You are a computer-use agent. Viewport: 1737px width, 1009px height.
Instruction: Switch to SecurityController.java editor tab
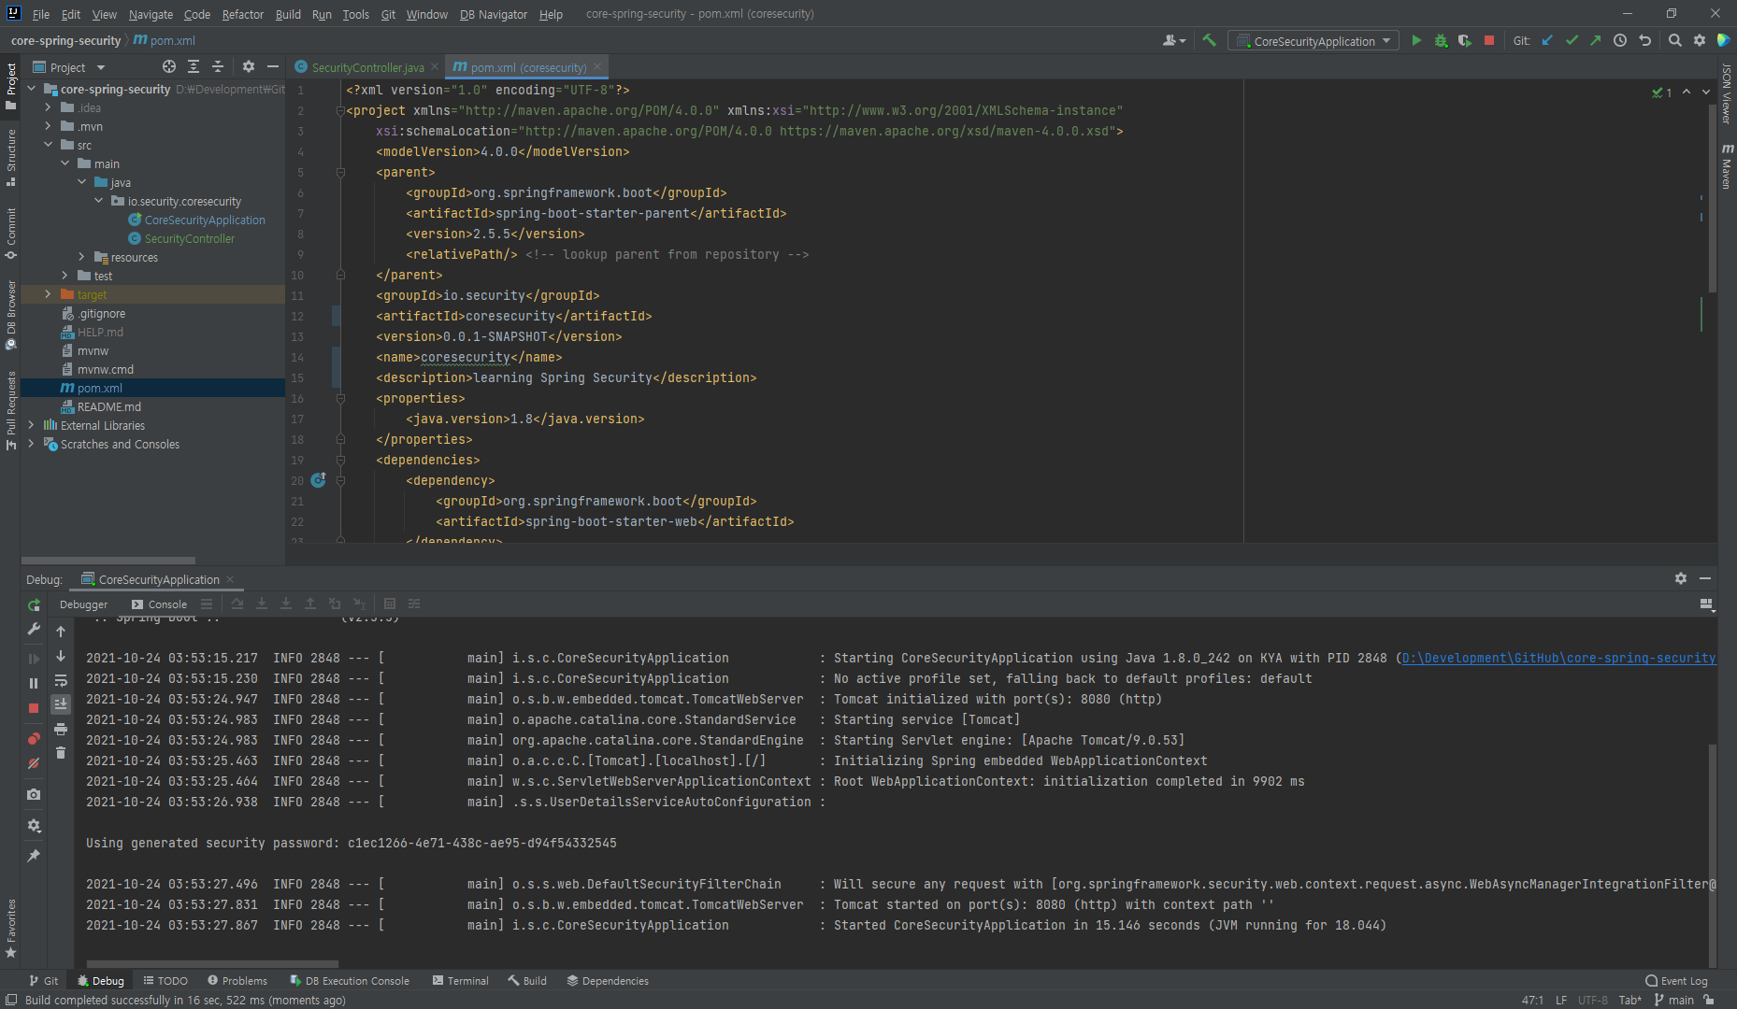(x=367, y=67)
